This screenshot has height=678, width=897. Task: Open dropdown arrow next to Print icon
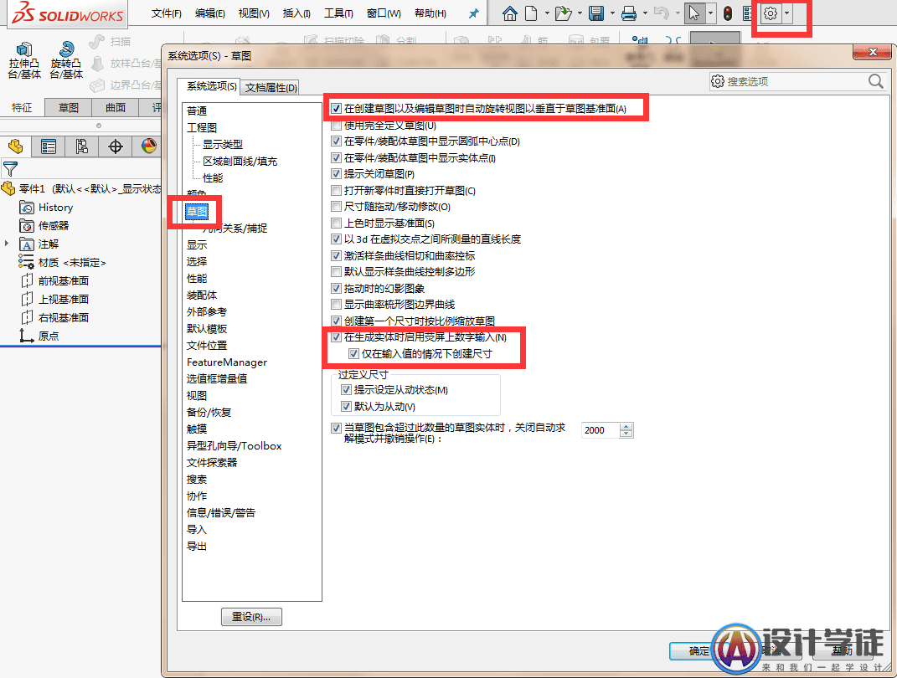pos(645,13)
